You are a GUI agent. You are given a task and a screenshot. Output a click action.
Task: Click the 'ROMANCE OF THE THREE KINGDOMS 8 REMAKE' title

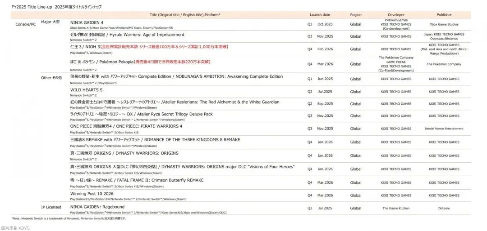coord(192,140)
